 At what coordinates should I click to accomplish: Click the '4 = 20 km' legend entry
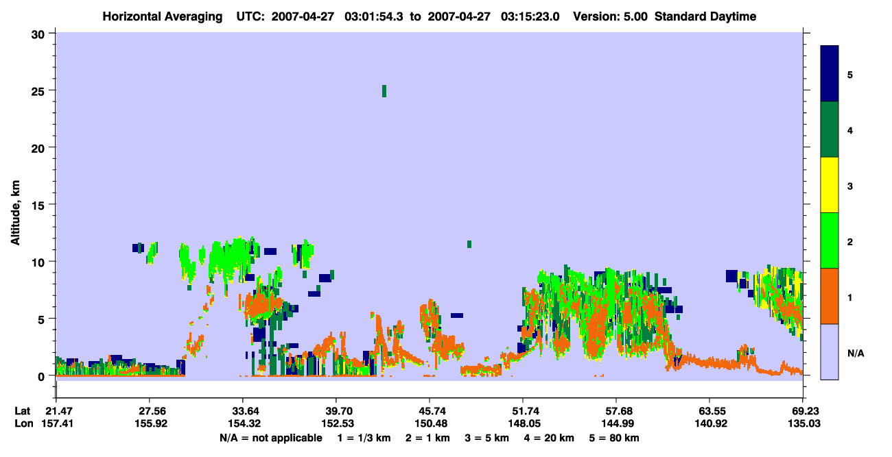[x=550, y=438]
